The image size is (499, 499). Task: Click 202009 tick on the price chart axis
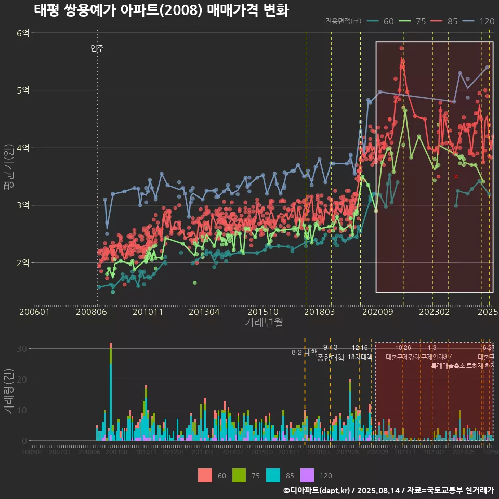(378, 312)
